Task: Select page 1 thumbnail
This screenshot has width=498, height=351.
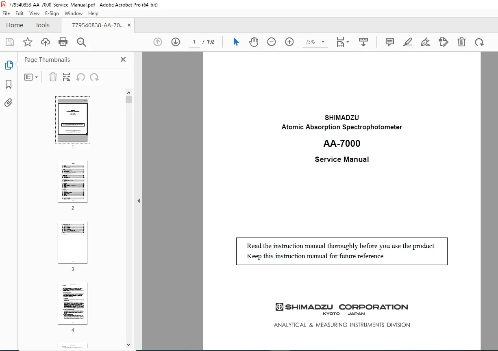Action: (73, 120)
